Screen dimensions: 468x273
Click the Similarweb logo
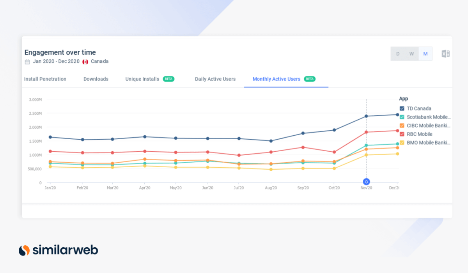click(x=58, y=250)
